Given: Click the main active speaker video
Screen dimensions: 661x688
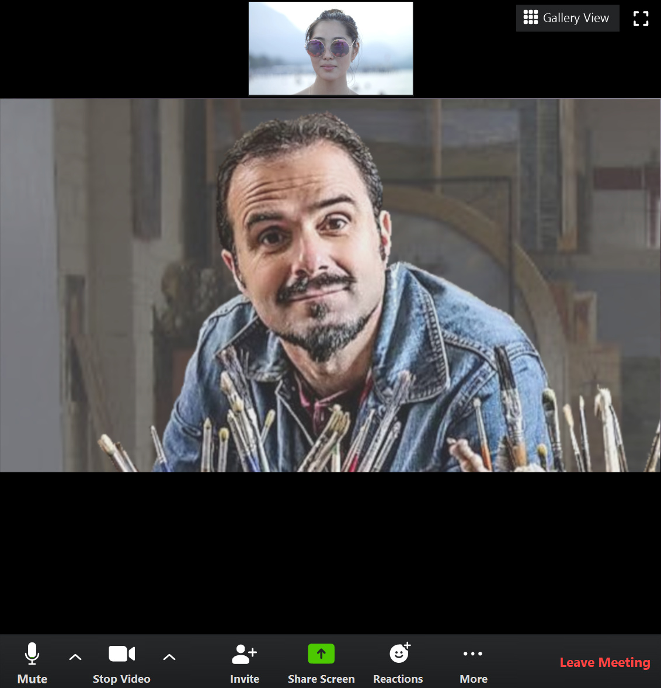Looking at the screenshot, I should [x=330, y=285].
